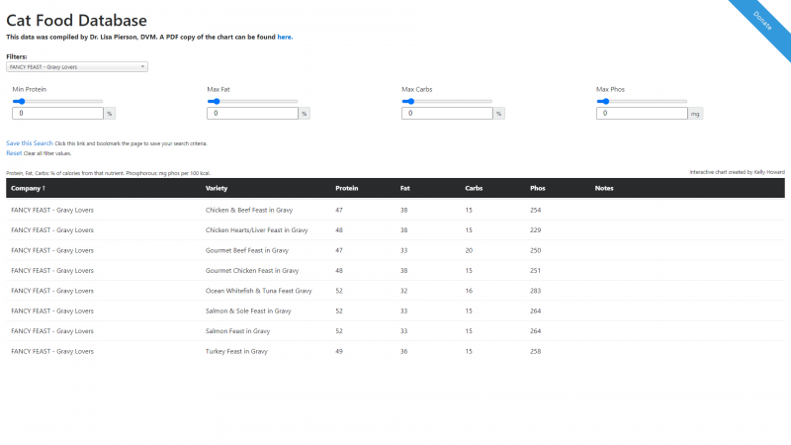The width and height of the screenshot is (791, 445).
Task: Click the Donate corner ribbon
Action: [x=763, y=19]
